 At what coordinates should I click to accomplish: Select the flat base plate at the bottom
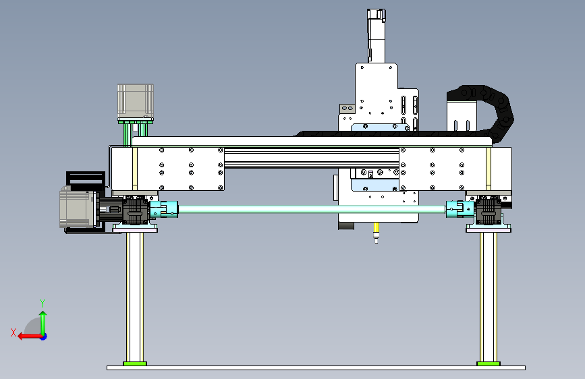pyautogui.click(x=316, y=368)
